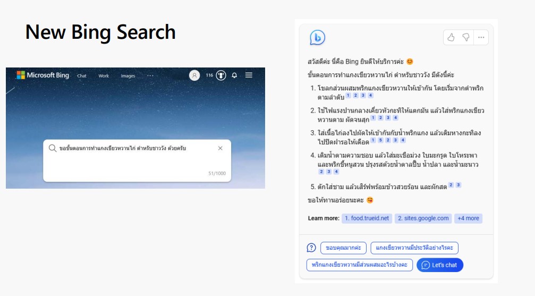Open citation 4 on step 4
Image resolution: width=535 pixels, height=296 pixels.
point(336,172)
